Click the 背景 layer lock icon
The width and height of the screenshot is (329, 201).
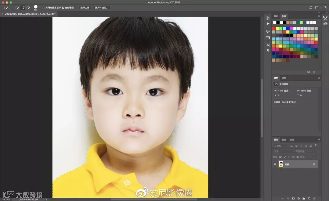314,164
